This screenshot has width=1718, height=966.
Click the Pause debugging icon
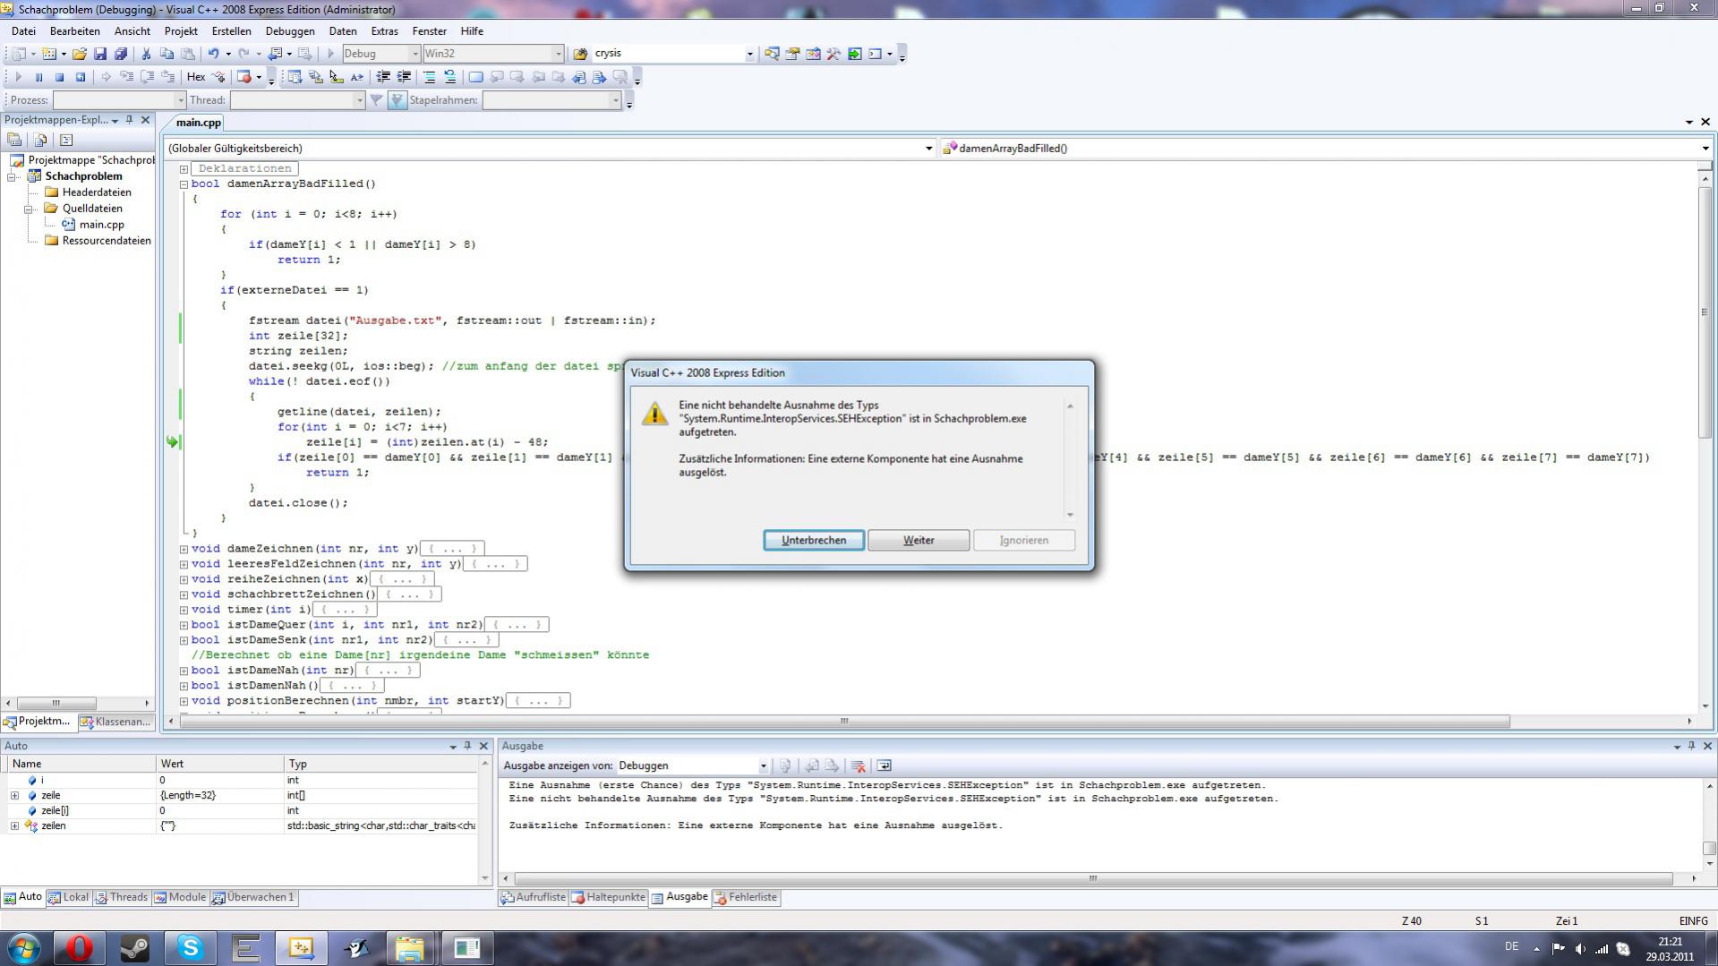coord(38,77)
